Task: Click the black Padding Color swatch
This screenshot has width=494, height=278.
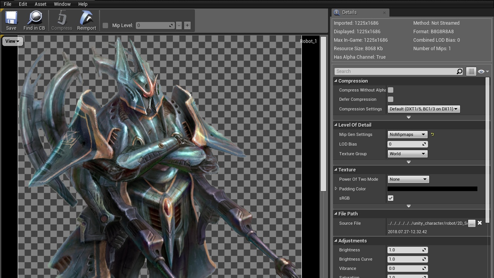Action: [x=432, y=189]
